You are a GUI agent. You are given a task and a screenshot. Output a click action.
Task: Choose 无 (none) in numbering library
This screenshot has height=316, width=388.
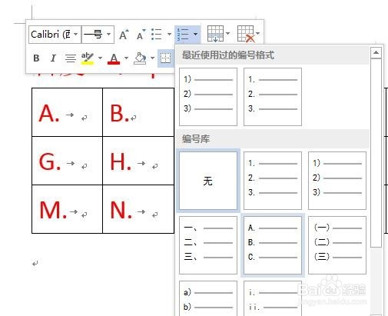pyautogui.click(x=208, y=181)
